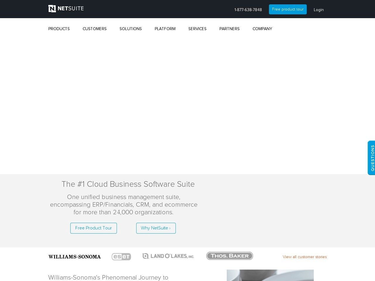This screenshot has width=375, height=281.
Task: Open the Company menu
Action: coord(262,29)
